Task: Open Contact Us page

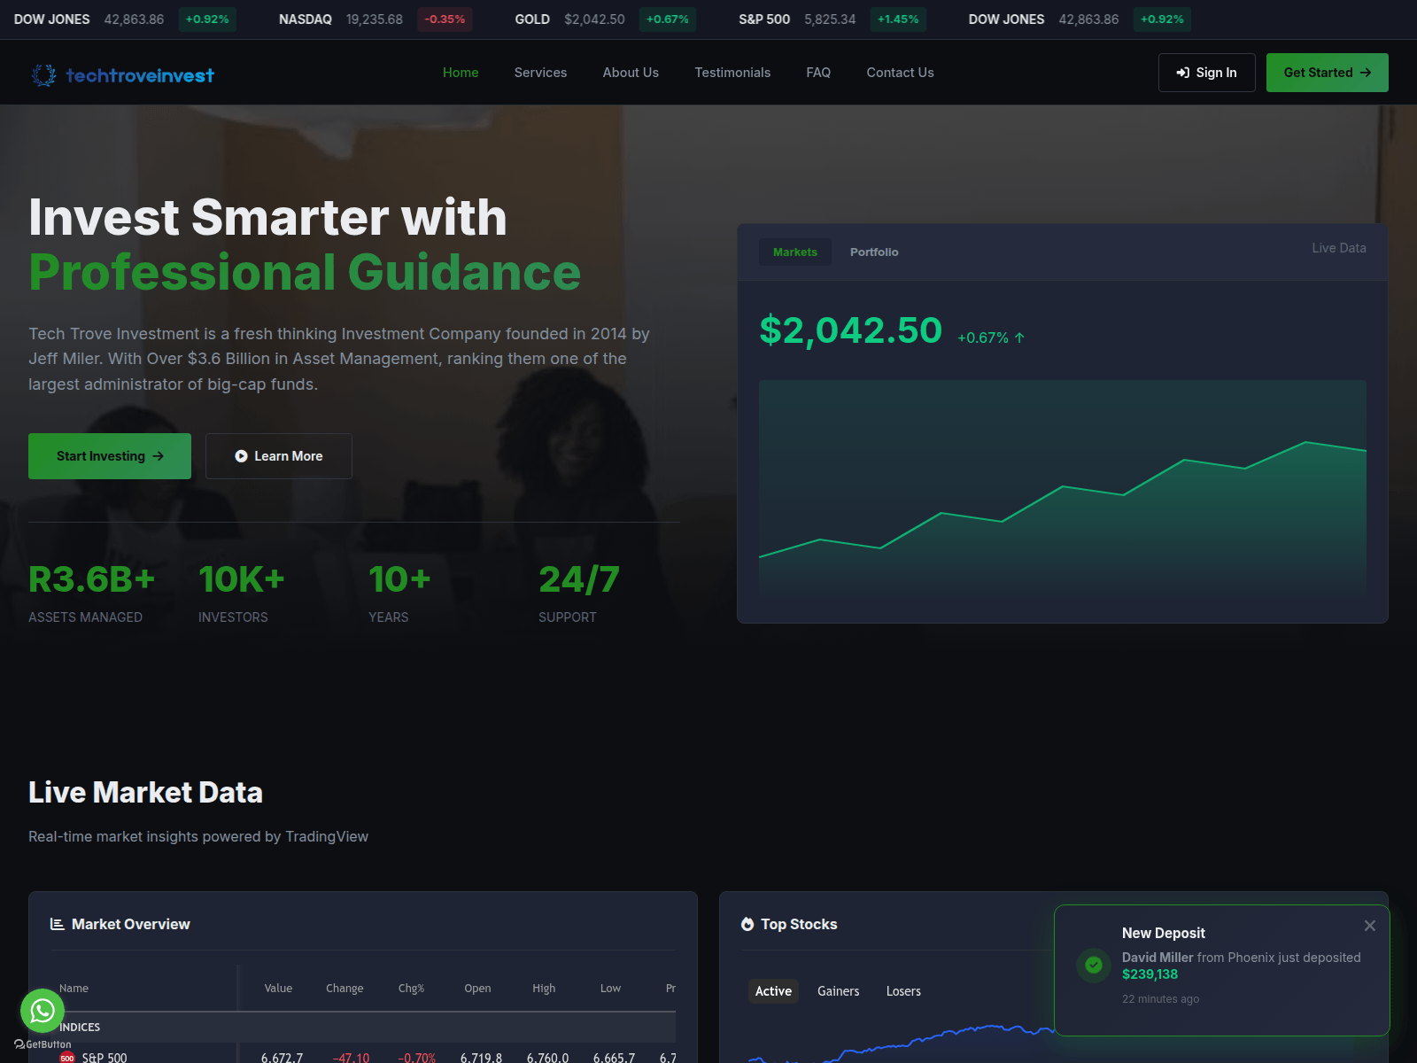Action: (x=900, y=73)
